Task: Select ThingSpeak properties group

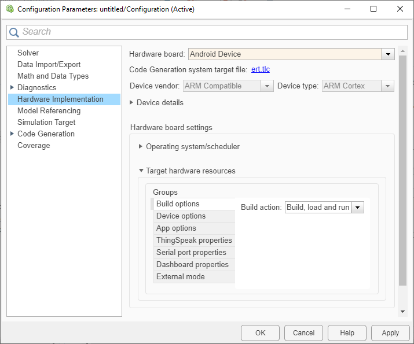Action: coord(194,241)
